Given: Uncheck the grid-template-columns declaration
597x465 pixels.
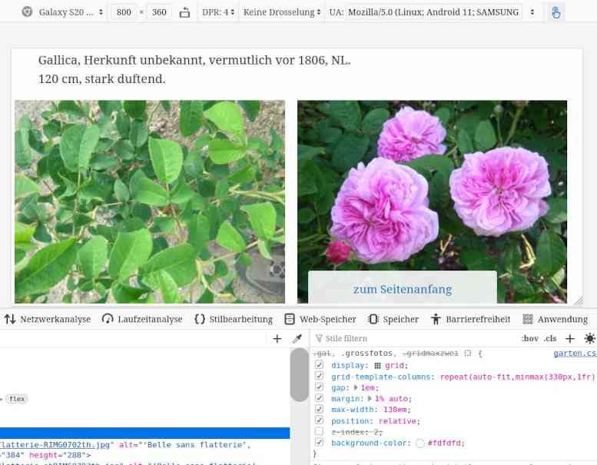Looking at the screenshot, I should [319, 377].
